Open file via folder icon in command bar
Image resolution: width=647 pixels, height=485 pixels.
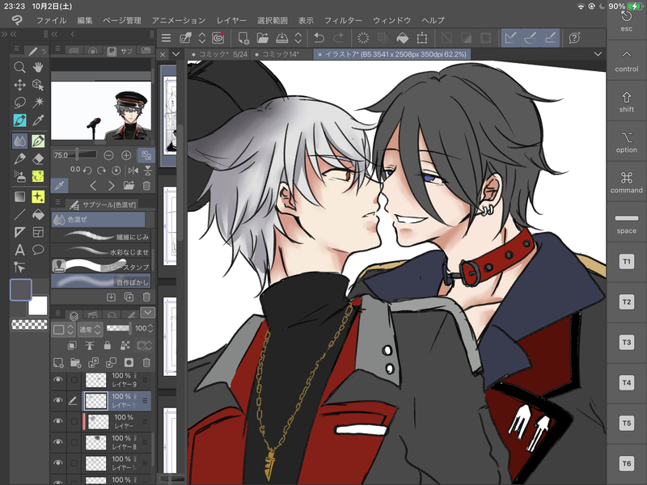coord(262,38)
